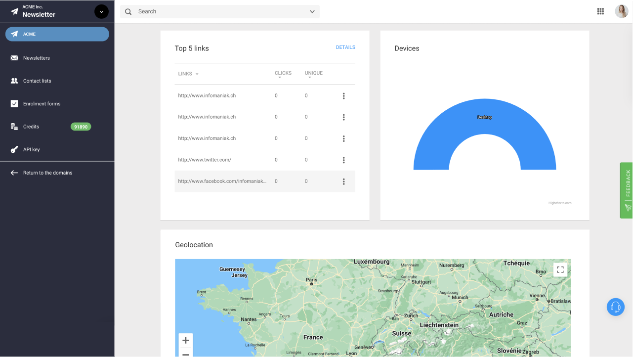The height and width of the screenshot is (357, 633).
Task: Open the support chat bubble
Action: tap(615, 307)
